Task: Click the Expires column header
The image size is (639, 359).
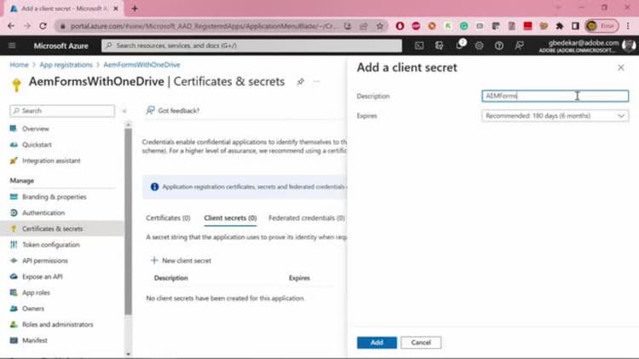Action: pyautogui.click(x=299, y=278)
